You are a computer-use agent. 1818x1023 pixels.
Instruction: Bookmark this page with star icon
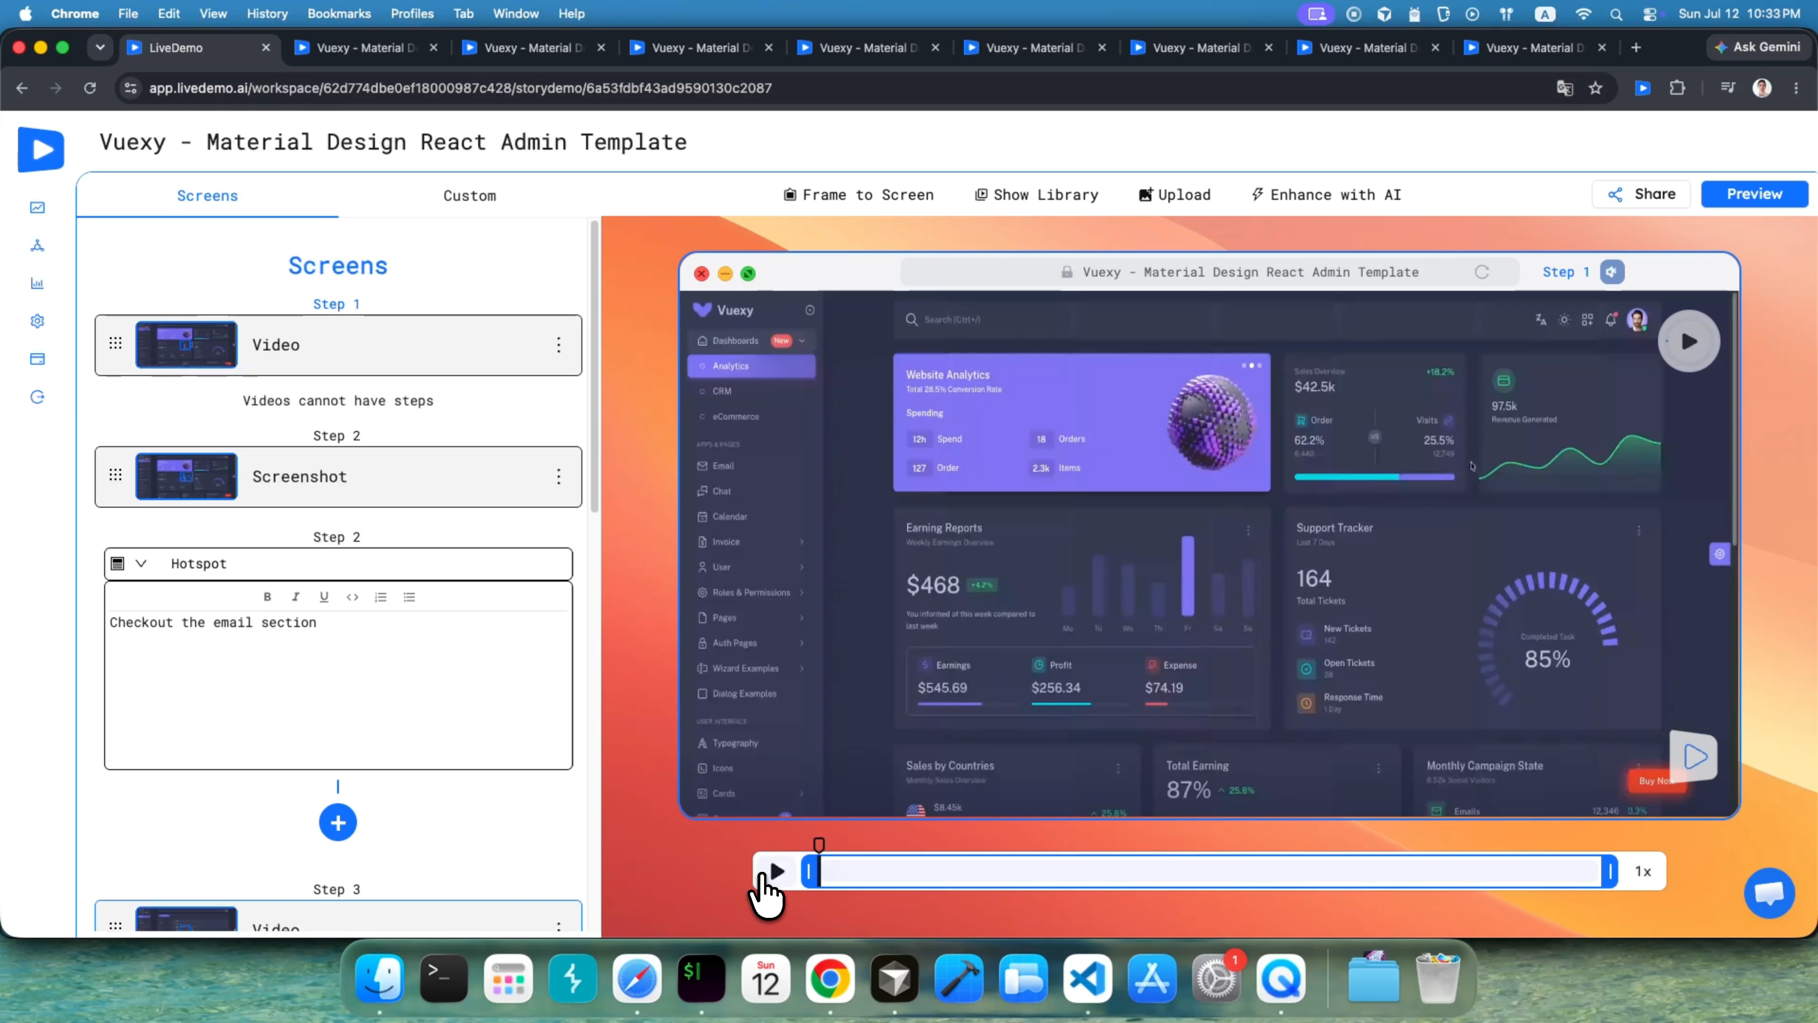click(1595, 88)
